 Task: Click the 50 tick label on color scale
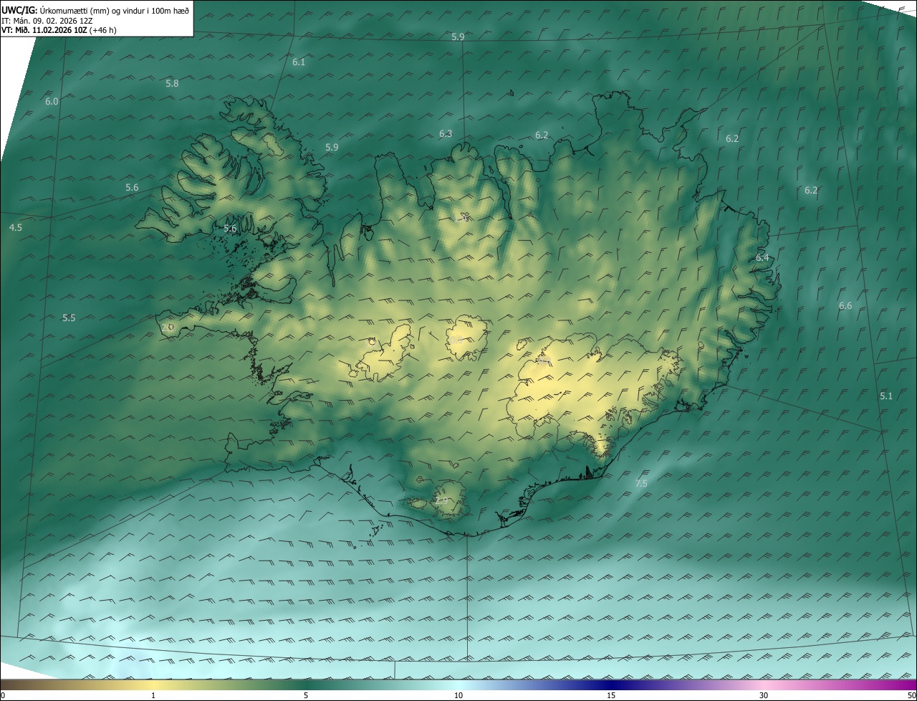[x=911, y=695]
